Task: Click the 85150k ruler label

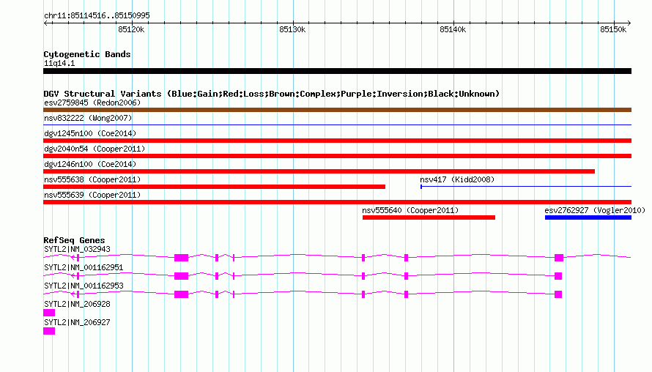Action: [x=613, y=29]
